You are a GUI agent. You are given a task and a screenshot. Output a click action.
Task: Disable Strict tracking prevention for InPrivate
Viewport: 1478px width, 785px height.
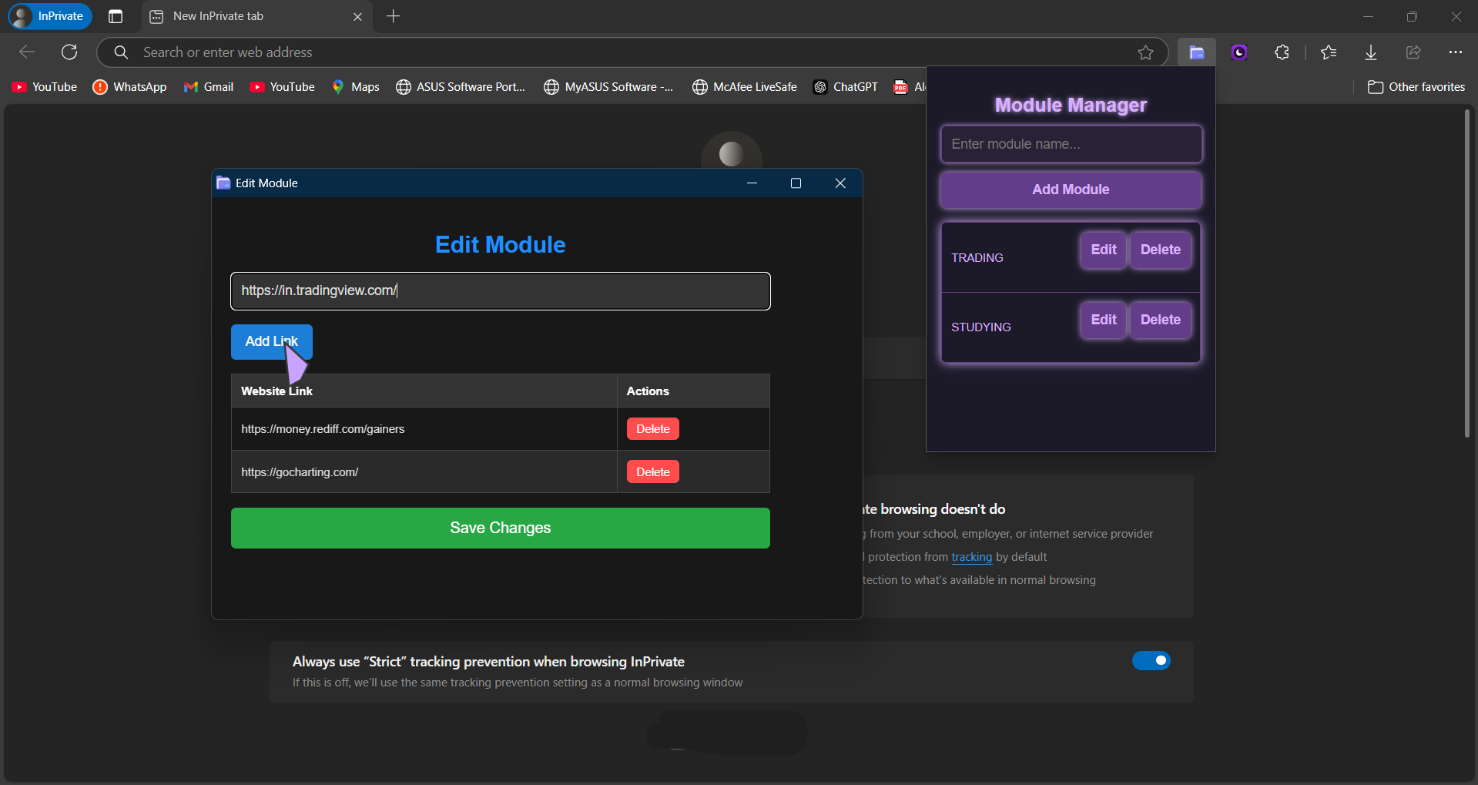click(x=1150, y=660)
